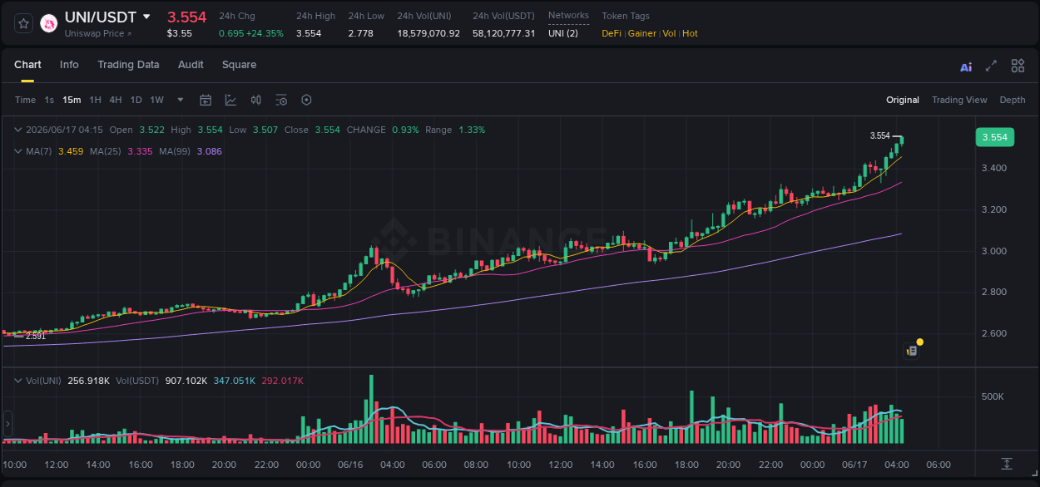1040x487 pixels.
Task: Collapse the OHLC date info row chevron
Action: tap(18, 130)
